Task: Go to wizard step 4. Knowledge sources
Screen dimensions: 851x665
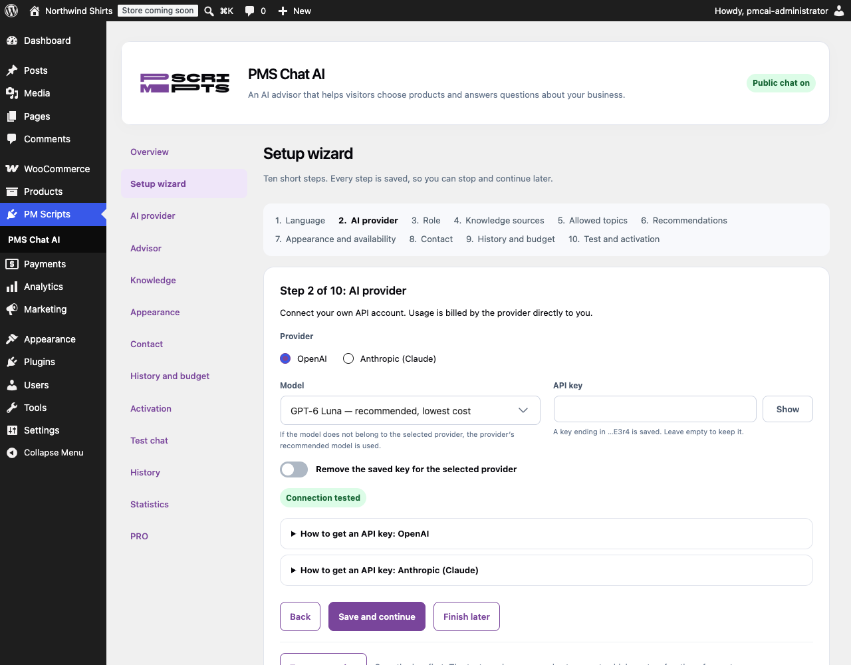Action: click(499, 221)
